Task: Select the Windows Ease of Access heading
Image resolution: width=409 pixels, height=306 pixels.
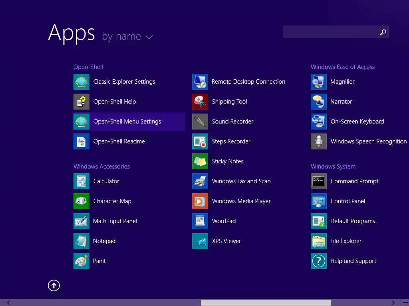Action: click(x=342, y=67)
